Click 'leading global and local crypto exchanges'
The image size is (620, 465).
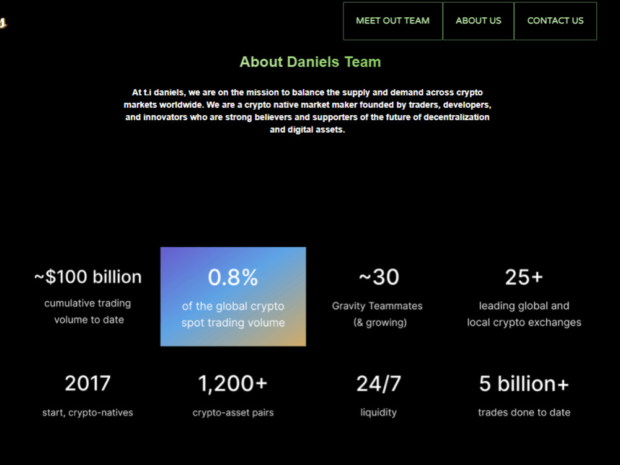pyautogui.click(x=524, y=314)
